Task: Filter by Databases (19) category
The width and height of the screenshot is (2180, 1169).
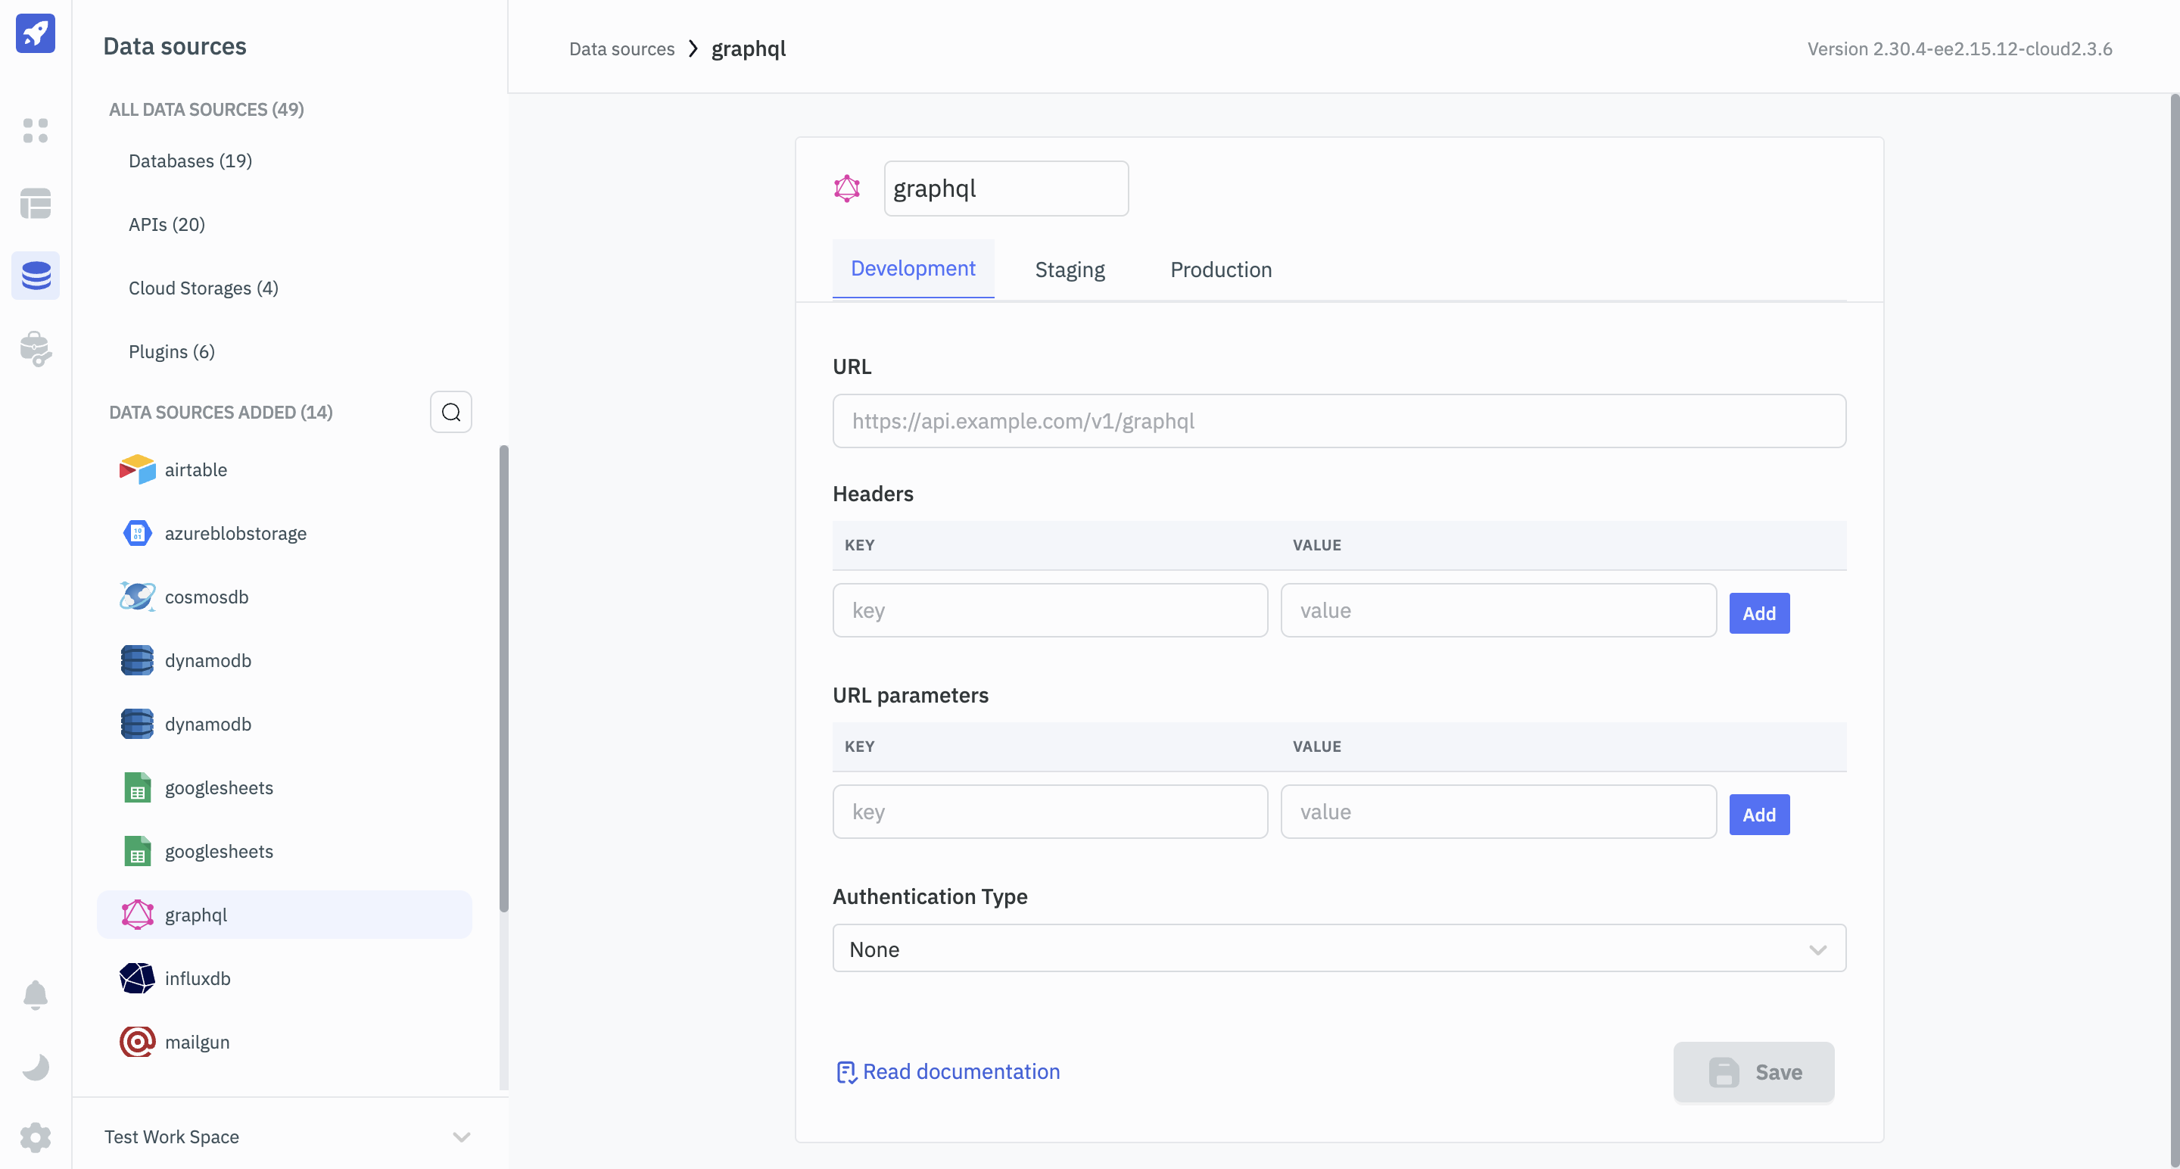Action: 191,161
